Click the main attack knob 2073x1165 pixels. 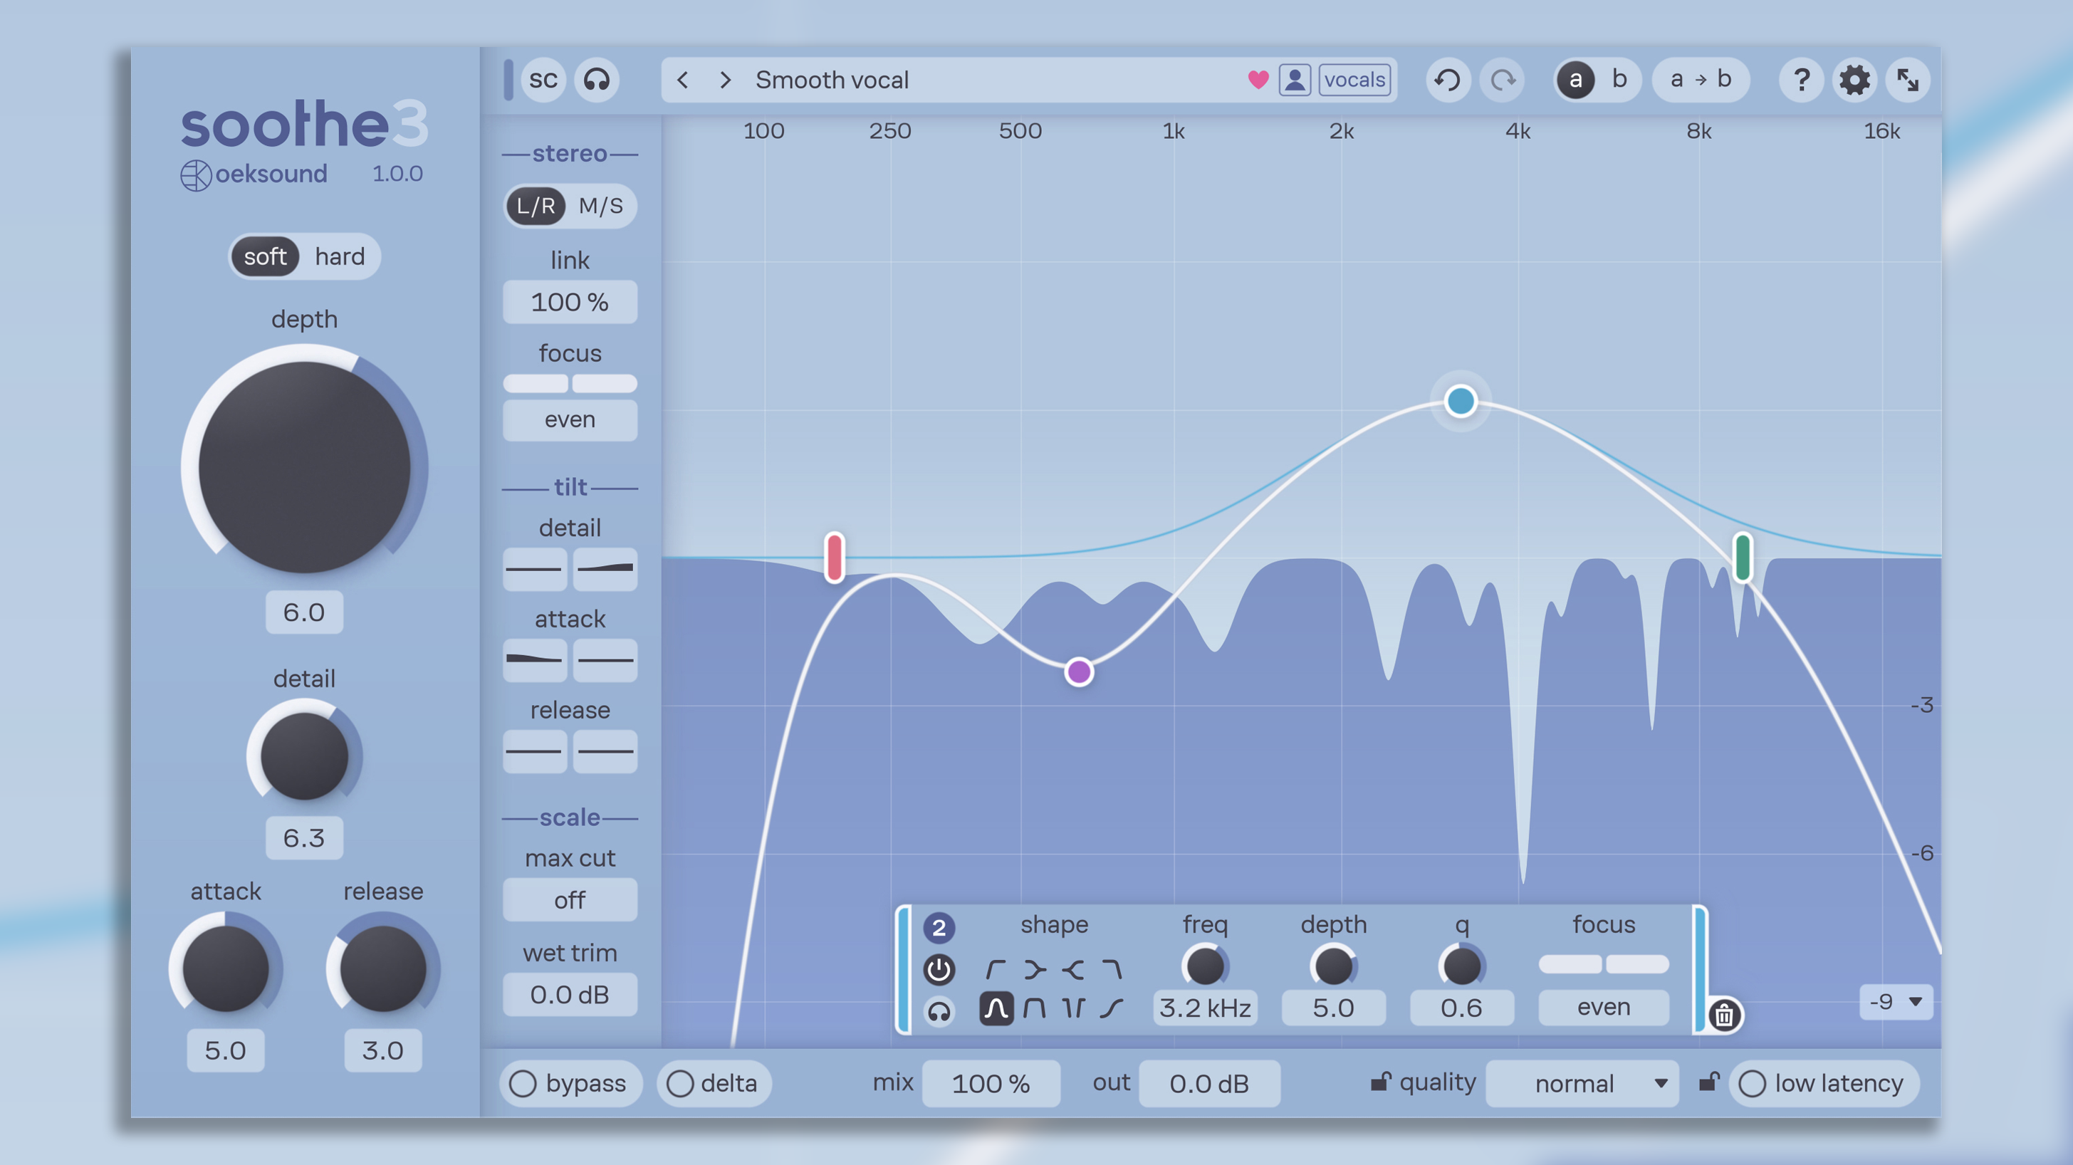click(225, 968)
